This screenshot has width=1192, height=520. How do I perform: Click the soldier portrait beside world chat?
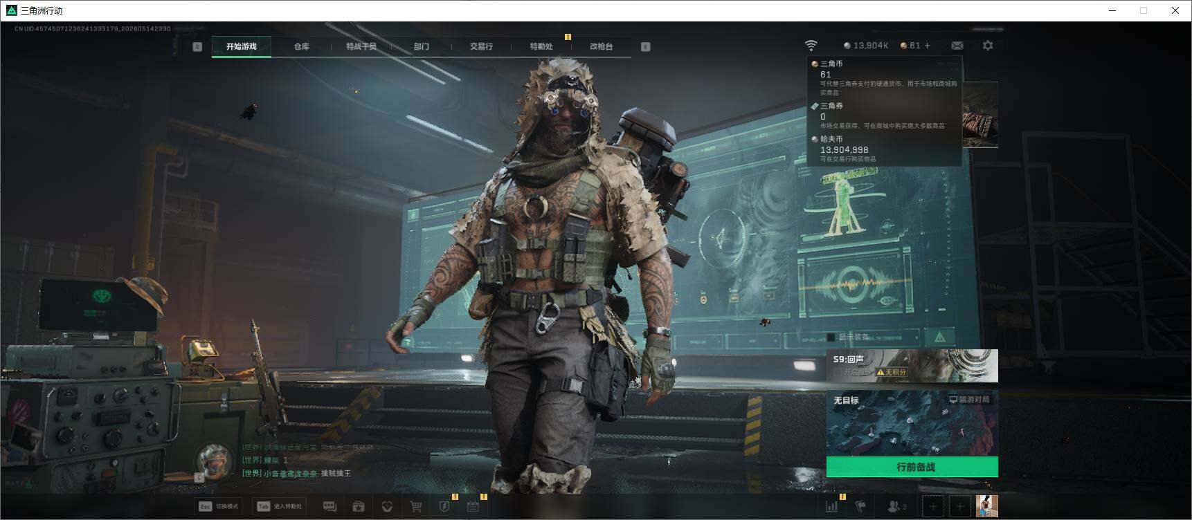215,461
